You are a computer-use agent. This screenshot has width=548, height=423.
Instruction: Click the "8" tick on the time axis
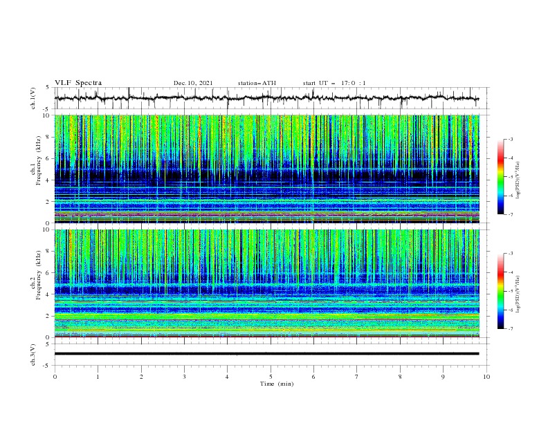[x=400, y=377]
